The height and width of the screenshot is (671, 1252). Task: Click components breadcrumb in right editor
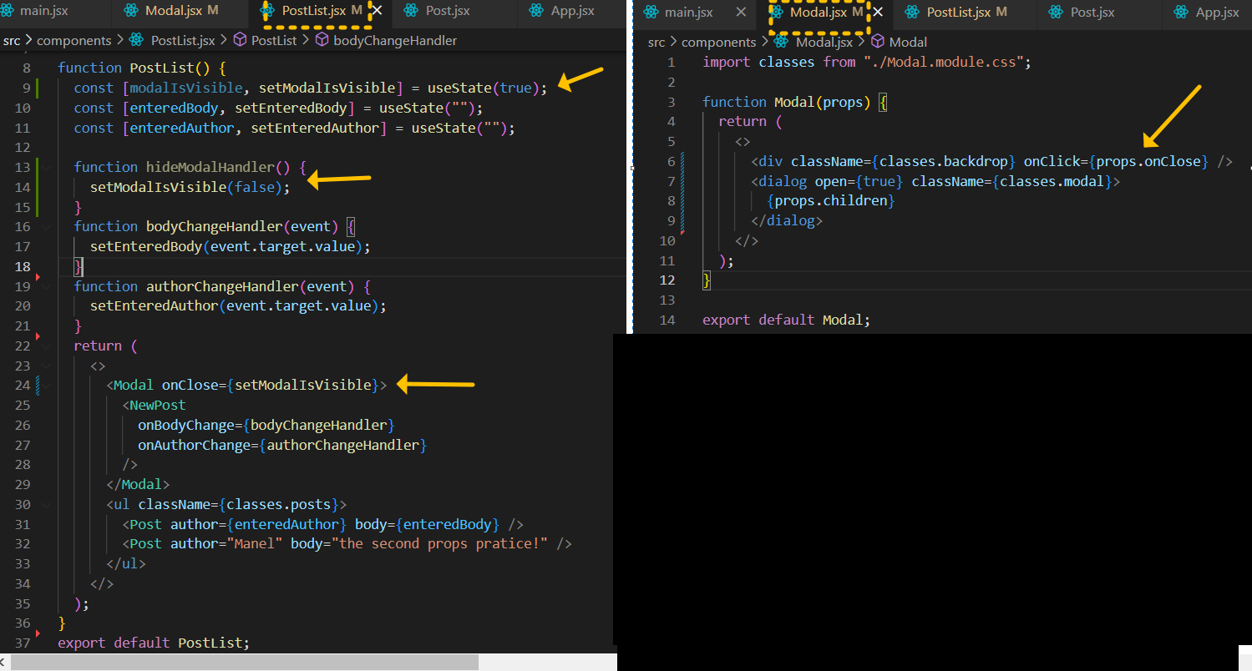[719, 42]
